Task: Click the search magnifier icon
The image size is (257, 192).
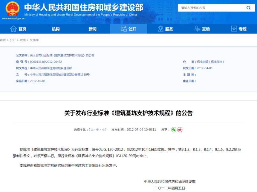Action: point(248,8)
